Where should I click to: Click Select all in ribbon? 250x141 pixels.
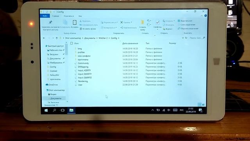[x=185, y=21]
